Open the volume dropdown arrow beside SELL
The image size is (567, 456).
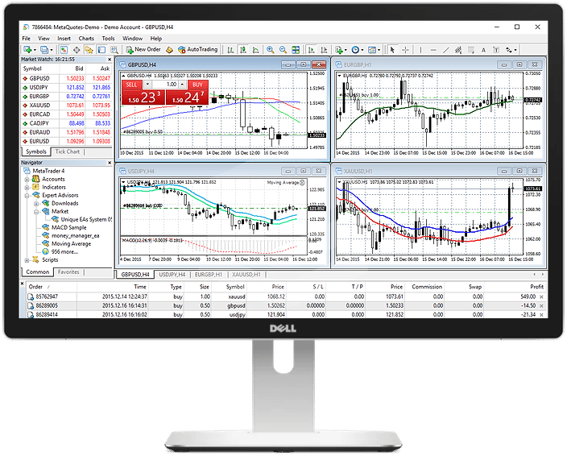tap(147, 85)
